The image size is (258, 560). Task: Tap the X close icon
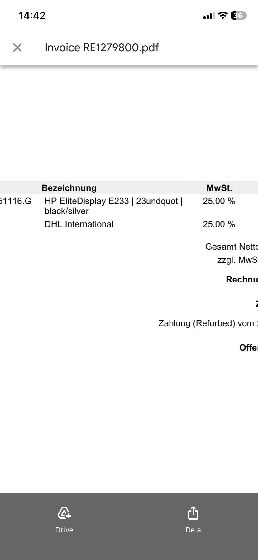point(17,47)
